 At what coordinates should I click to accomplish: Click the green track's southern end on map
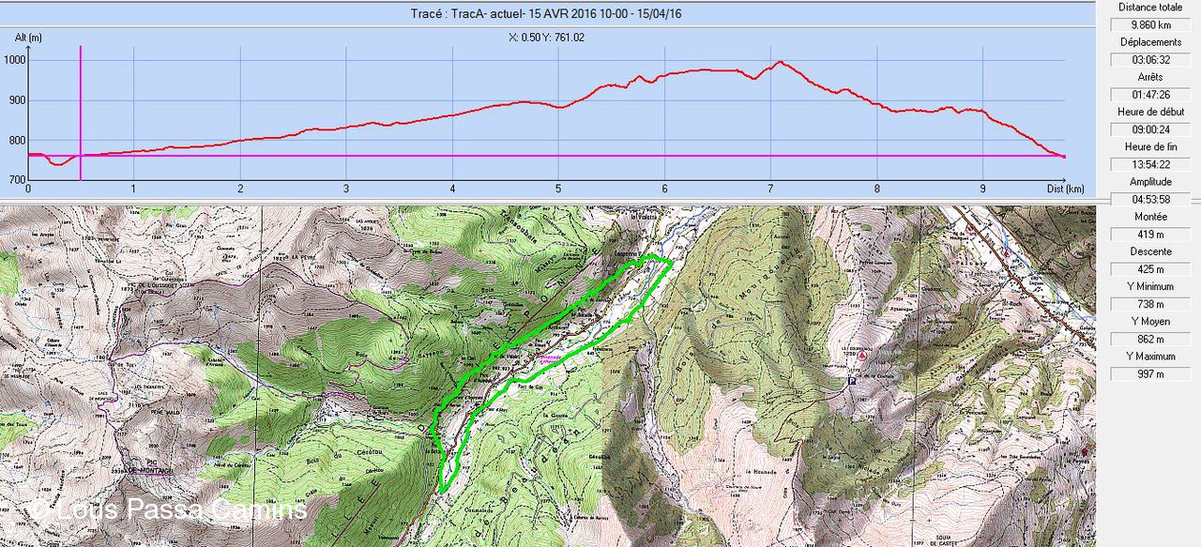tap(442, 490)
